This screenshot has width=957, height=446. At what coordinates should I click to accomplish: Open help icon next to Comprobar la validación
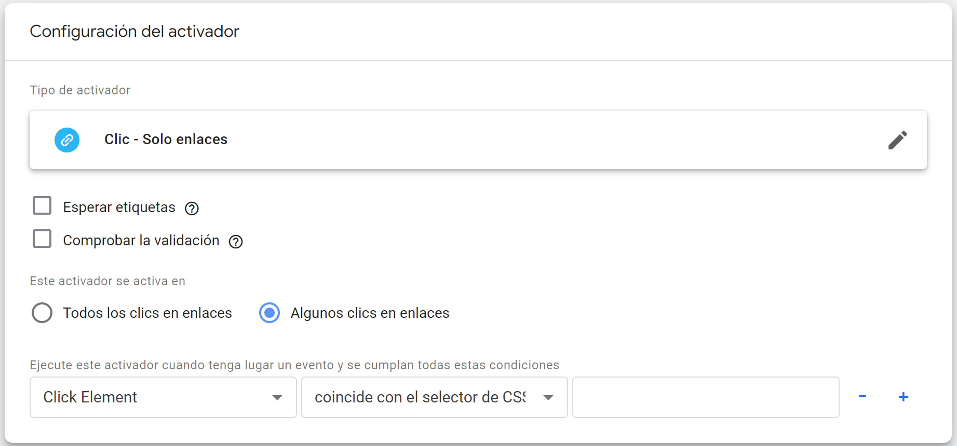[236, 242]
